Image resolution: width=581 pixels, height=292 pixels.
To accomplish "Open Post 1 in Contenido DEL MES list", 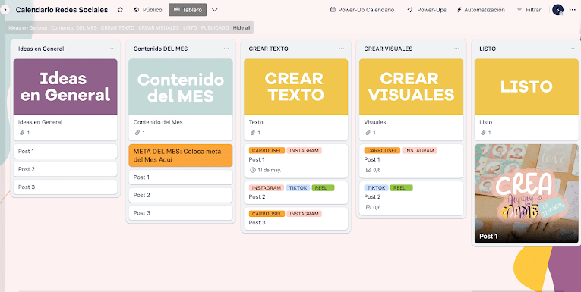I will point(181,177).
